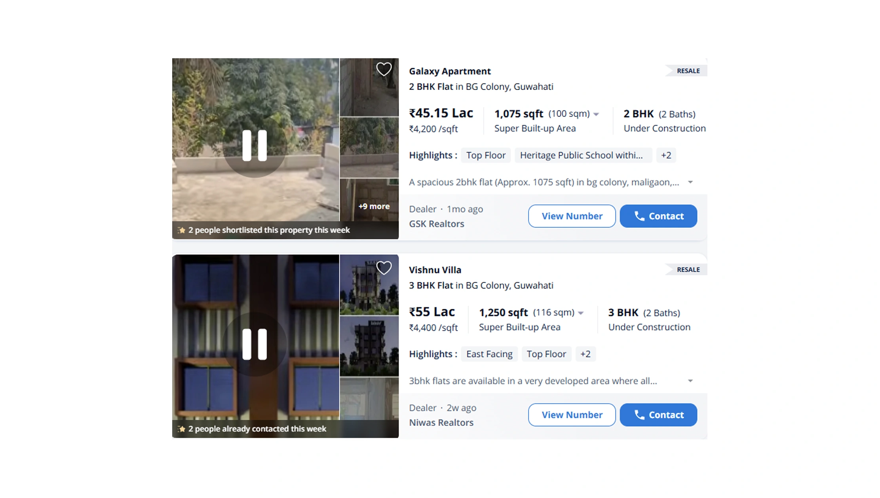Screen dimensions: 880x498
Task: Open Niwas Realtors dealer profile
Action: tap(441, 423)
